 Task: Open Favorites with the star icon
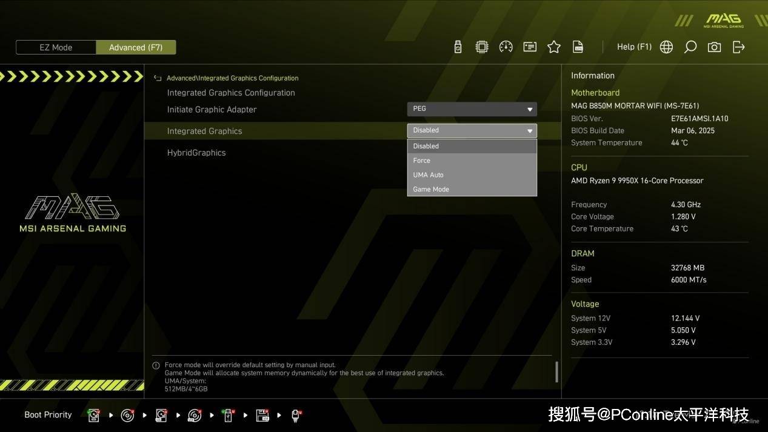tap(554, 47)
